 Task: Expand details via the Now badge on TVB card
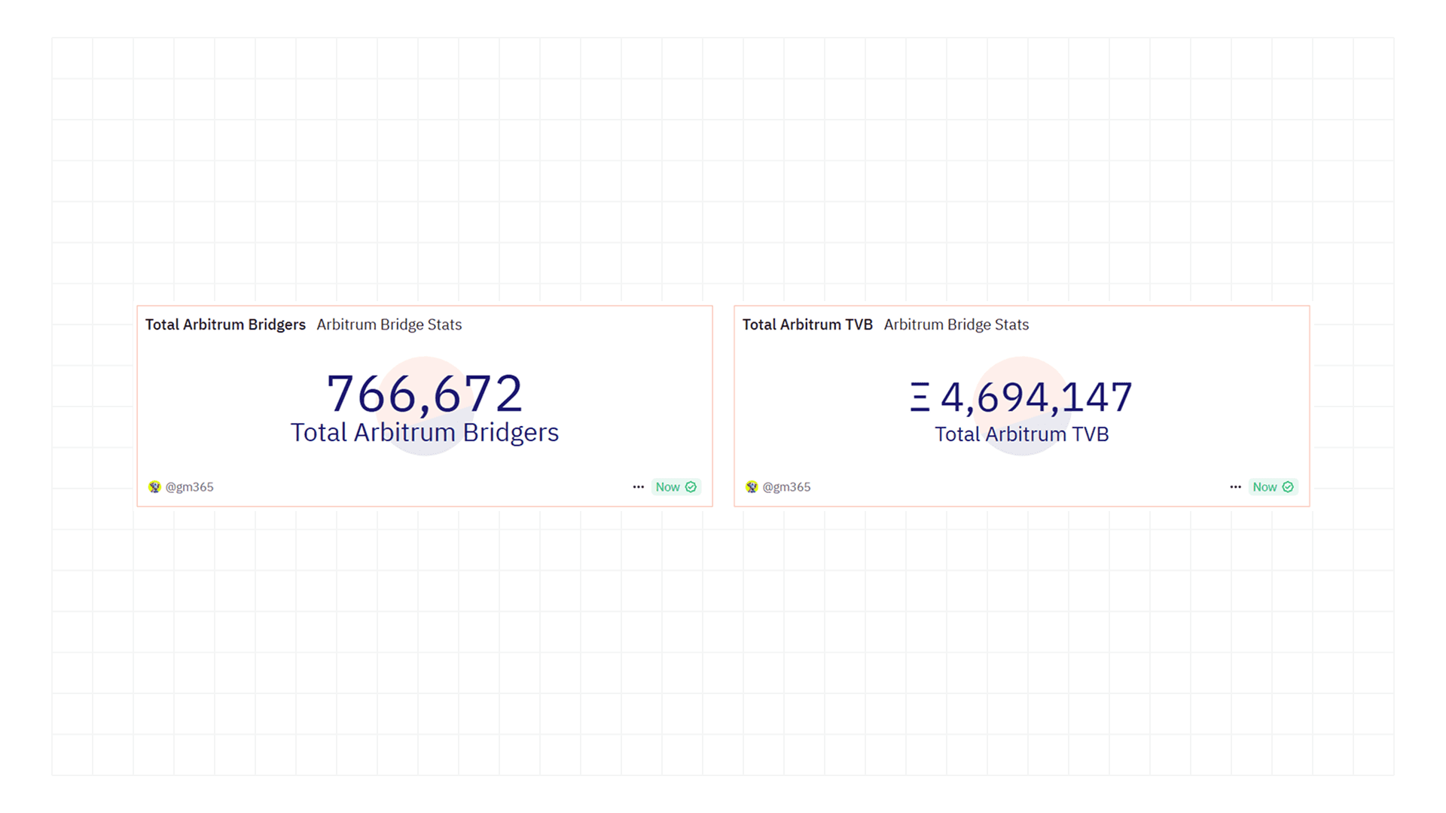click(1264, 487)
